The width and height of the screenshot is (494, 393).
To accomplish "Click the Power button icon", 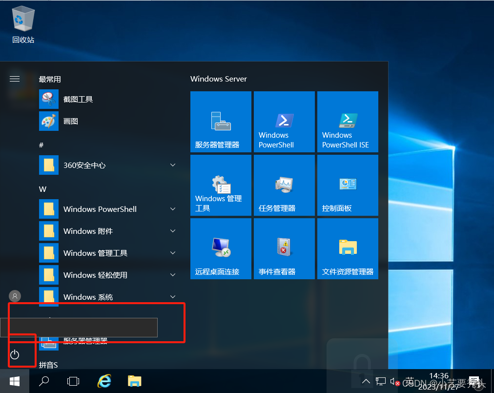I will [15, 354].
